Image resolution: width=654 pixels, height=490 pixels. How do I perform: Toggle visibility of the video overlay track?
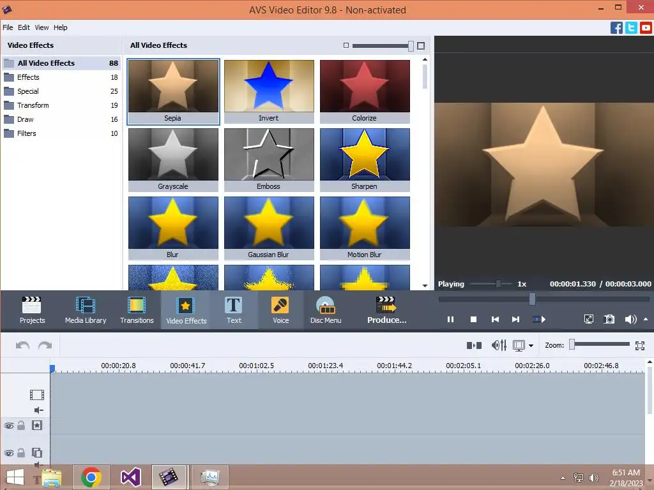(x=9, y=453)
